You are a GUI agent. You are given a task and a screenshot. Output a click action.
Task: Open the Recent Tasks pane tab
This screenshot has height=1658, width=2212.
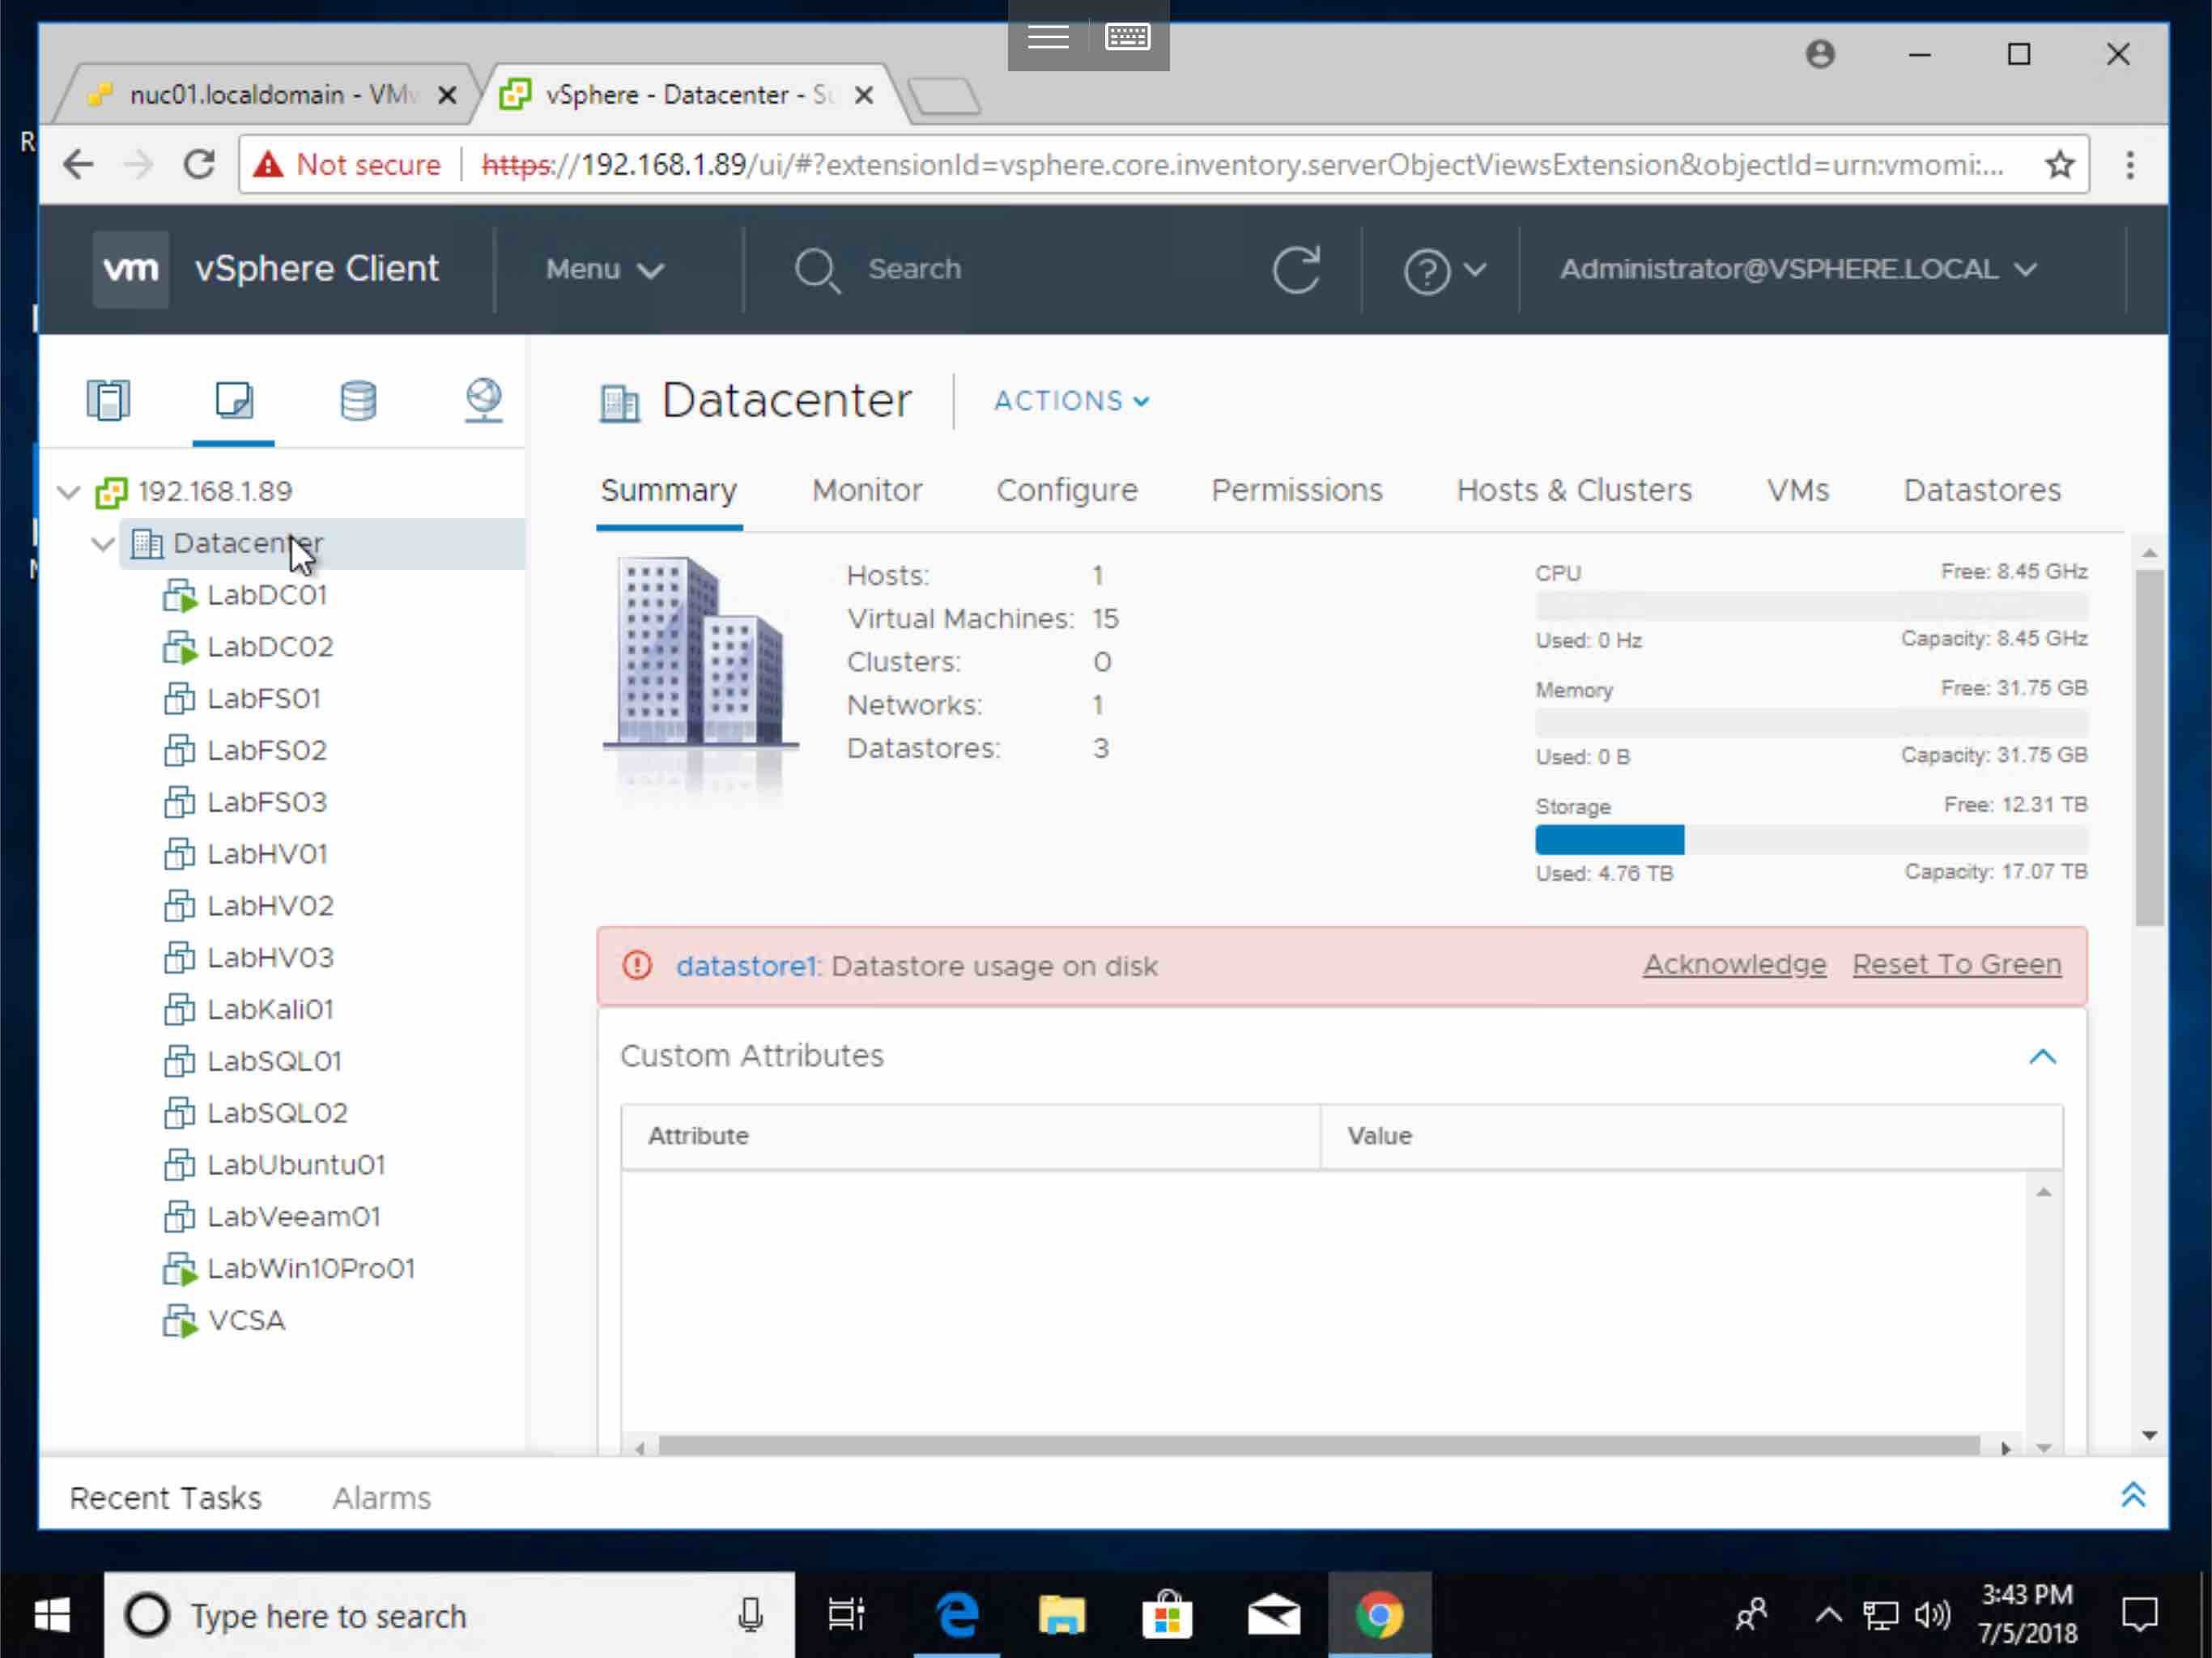tap(166, 1498)
